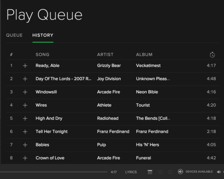Image resolution: width=224 pixels, height=179 pixels.
Task: Open album The Bends [Coll...
Action: (153, 118)
